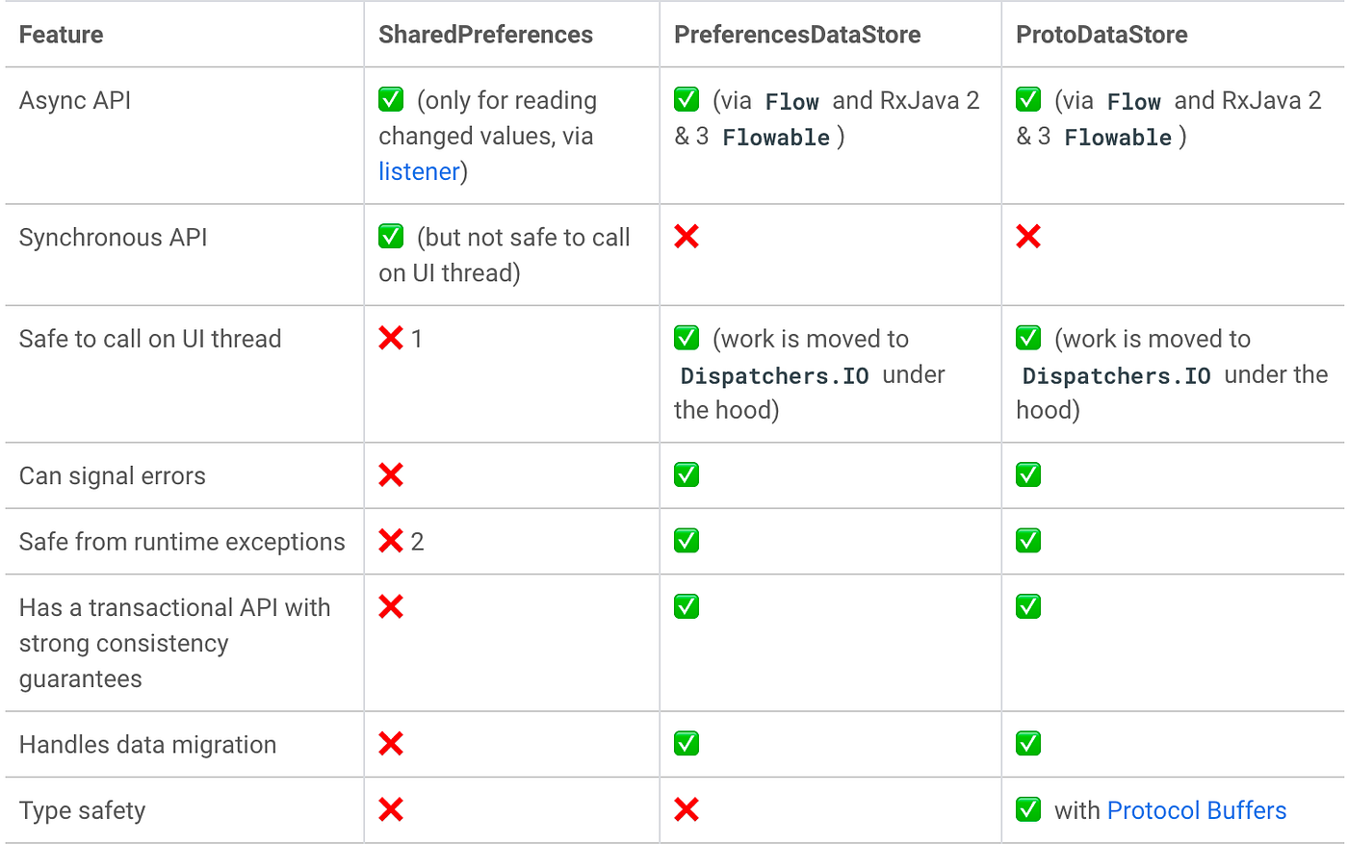Click red cross for PreferencesDataStore Synchronous API
Viewport: 1348px width, 844px height.
coord(687,236)
